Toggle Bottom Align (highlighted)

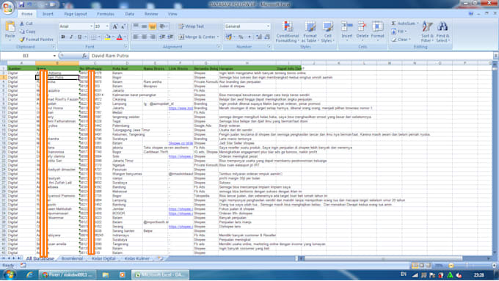pyautogui.click(x=153, y=26)
